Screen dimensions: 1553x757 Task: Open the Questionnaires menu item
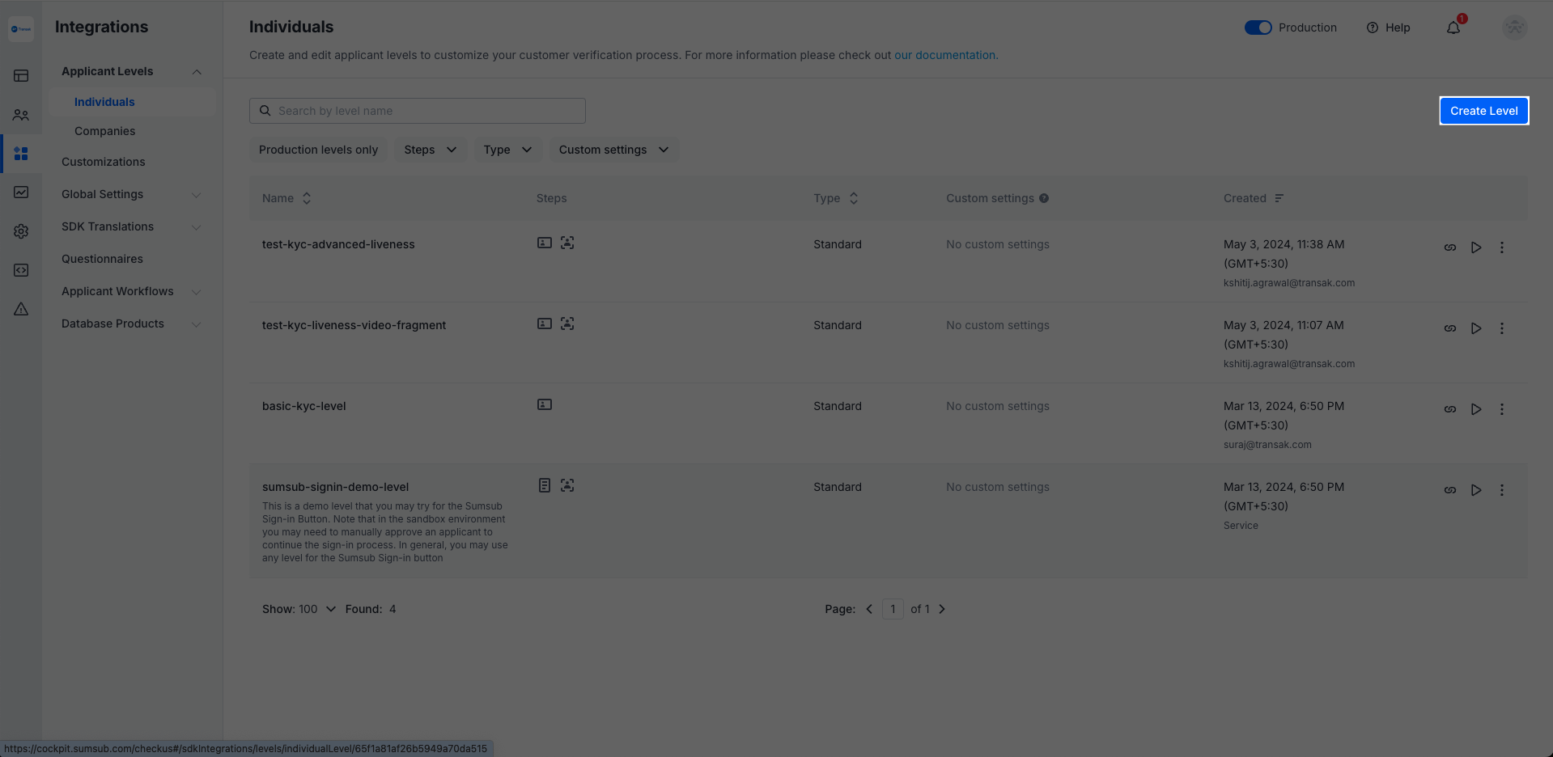(102, 259)
